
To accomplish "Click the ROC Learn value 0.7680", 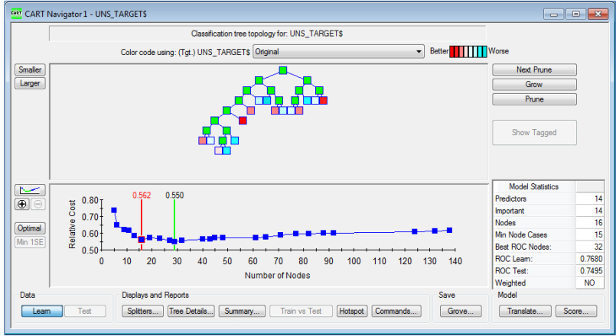I will [589, 259].
